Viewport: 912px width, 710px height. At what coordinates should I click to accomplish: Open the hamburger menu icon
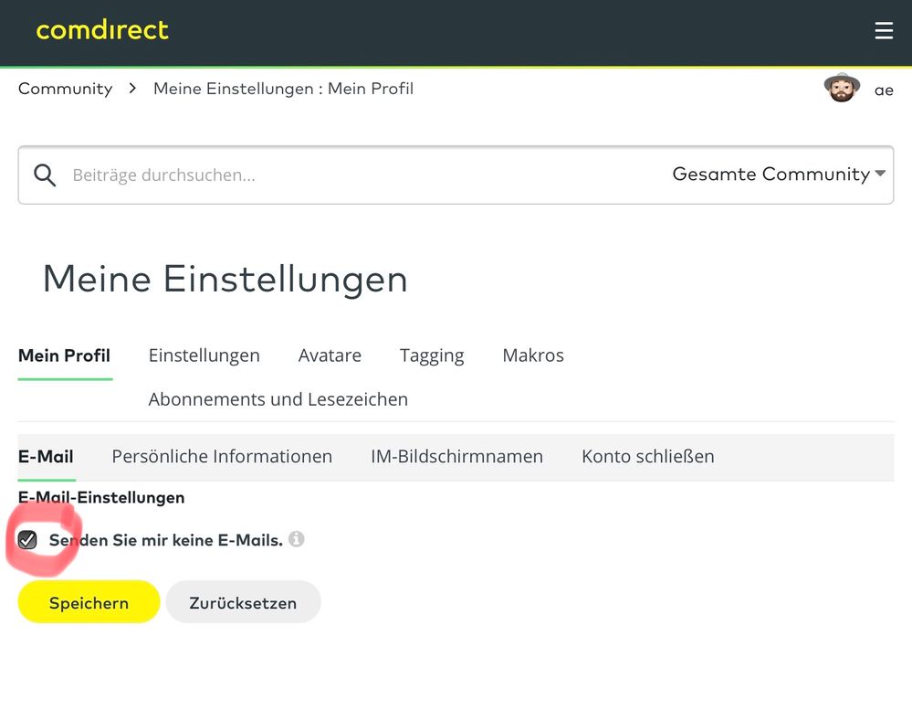(x=883, y=31)
